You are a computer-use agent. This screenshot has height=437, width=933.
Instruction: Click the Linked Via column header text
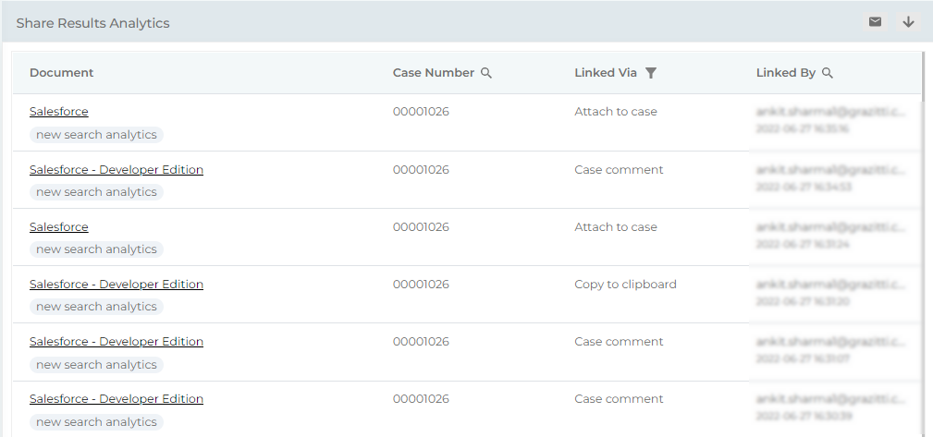point(606,73)
